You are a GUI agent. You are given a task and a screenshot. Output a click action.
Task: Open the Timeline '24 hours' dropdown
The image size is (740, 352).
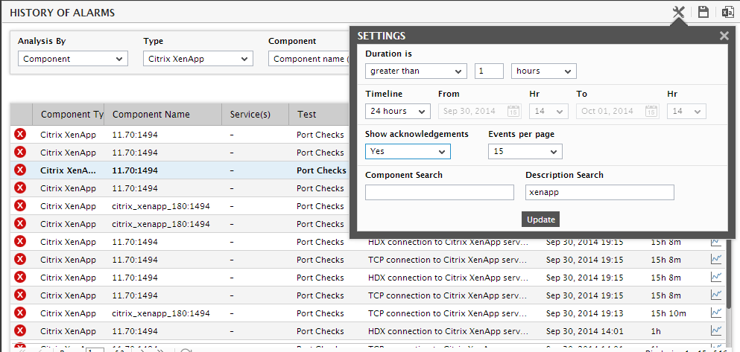click(397, 111)
